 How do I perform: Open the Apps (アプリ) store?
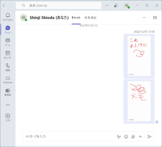(8, 118)
